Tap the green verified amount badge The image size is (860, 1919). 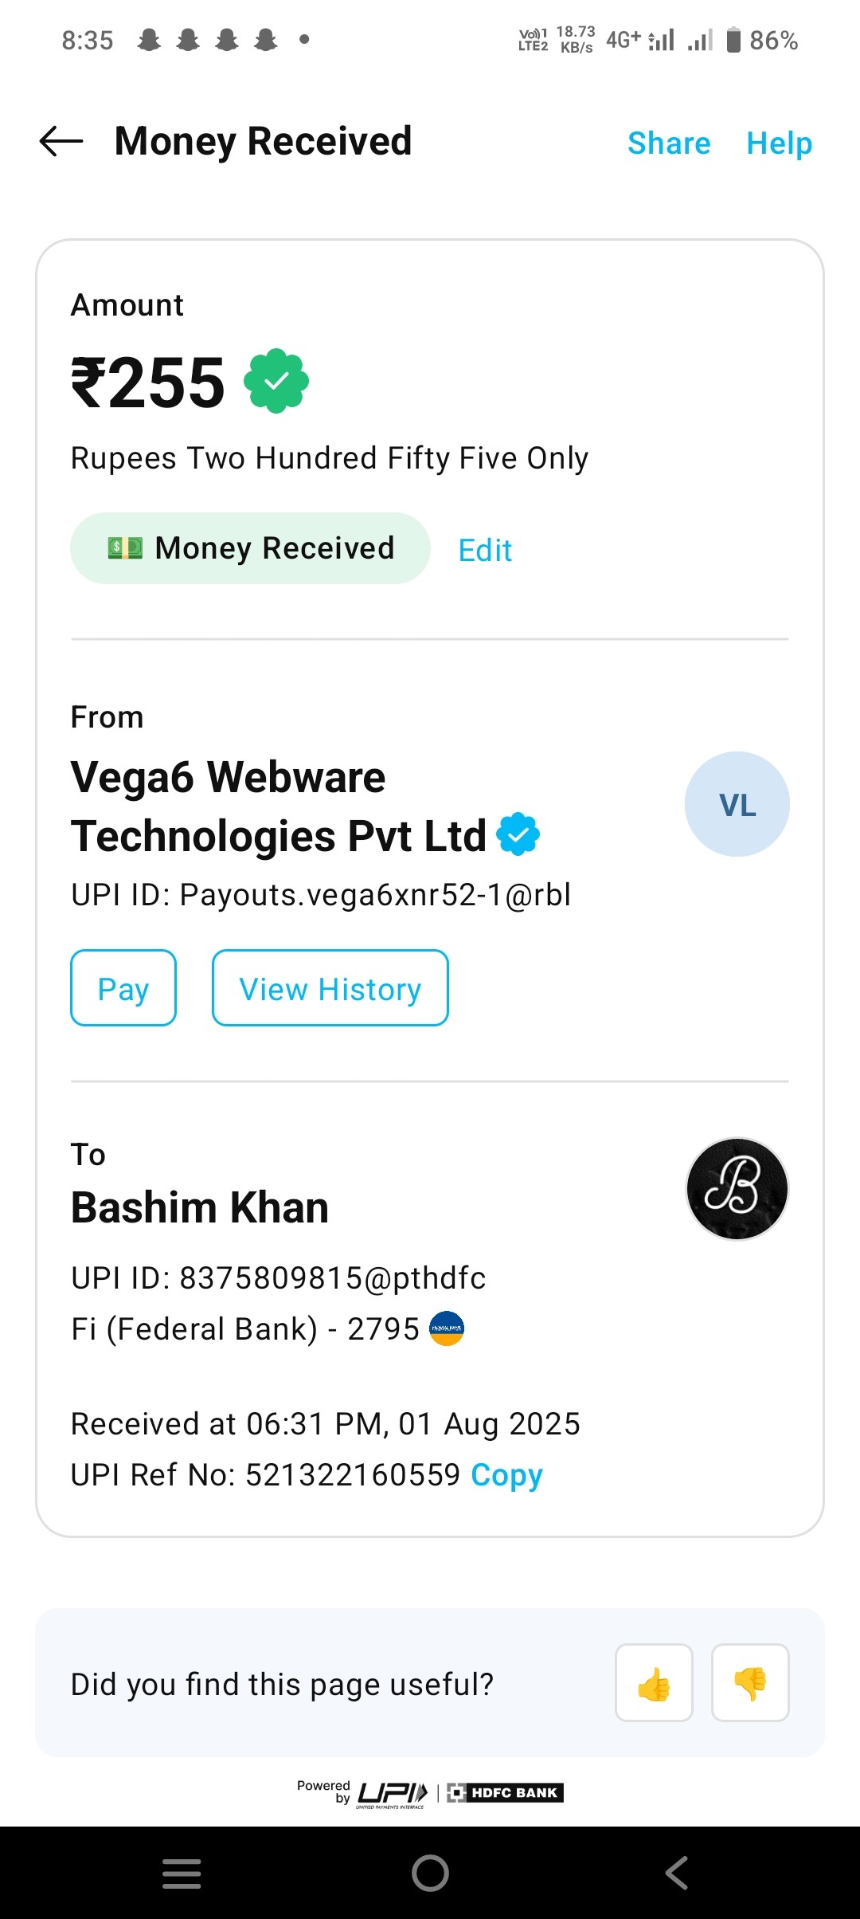click(276, 381)
